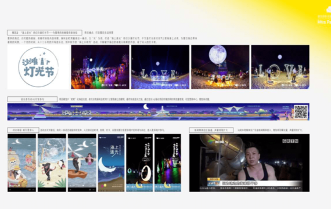Open the blue-lit LOVE letters photo
The image size is (331, 209).
click(x=160, y=67)
